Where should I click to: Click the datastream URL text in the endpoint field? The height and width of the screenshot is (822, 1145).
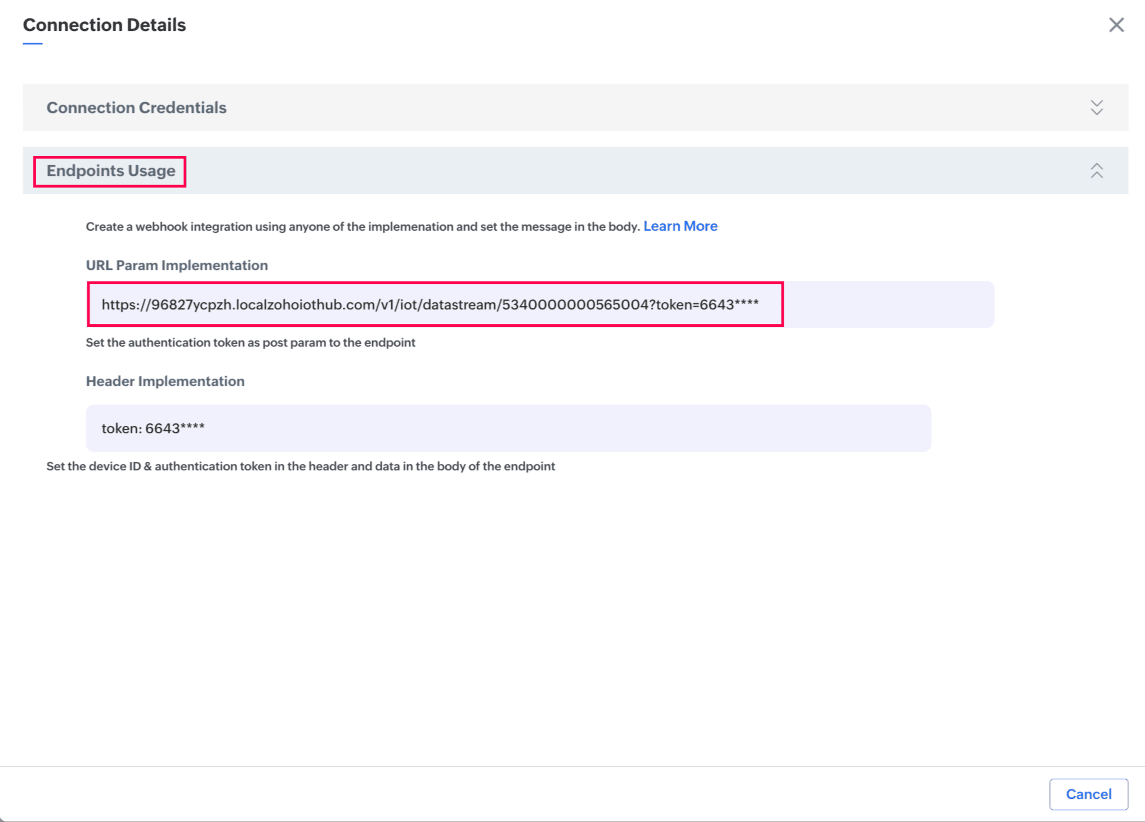coord(430,304)
